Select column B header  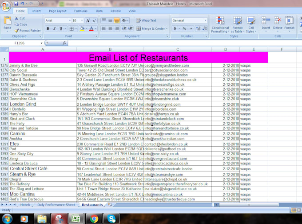coord(110,49)
